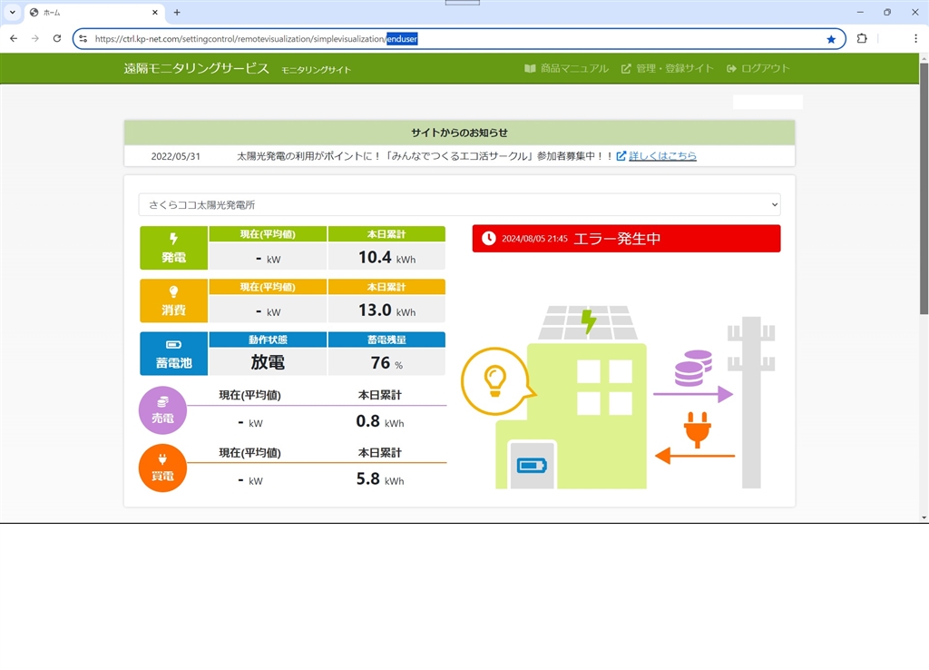Click the blue 蓄電池 battery tile
This screenshot has width=929, height=670.
click(x=173, y=353)
